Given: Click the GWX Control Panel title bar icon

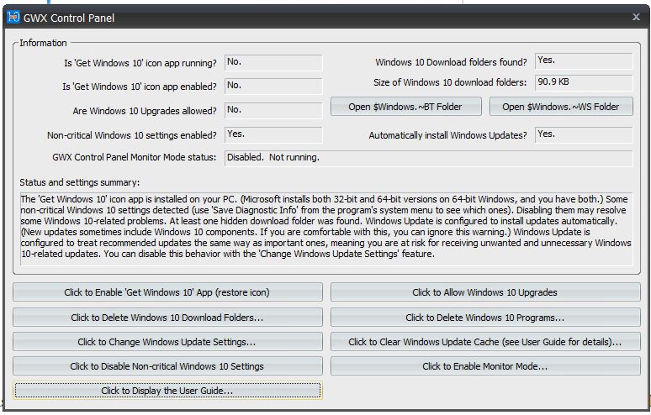Looking at the screenshot, I should (13, 17).
